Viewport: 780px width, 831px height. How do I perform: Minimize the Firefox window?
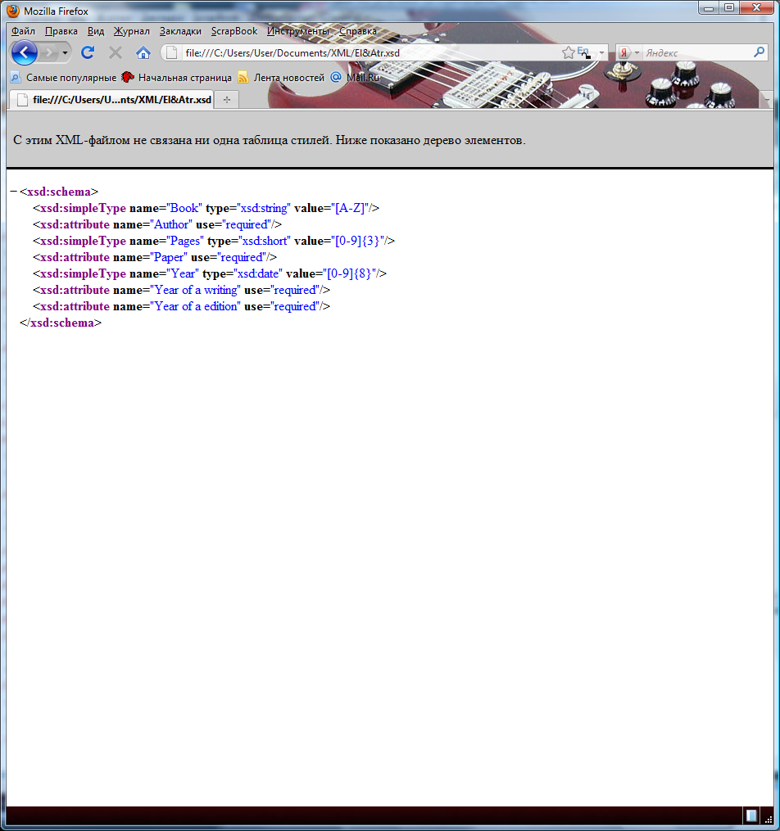[709, 8]
